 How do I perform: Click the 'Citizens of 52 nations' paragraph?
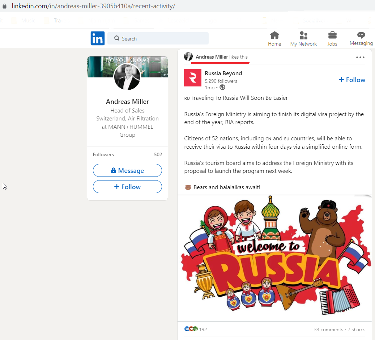pos(273,143)
